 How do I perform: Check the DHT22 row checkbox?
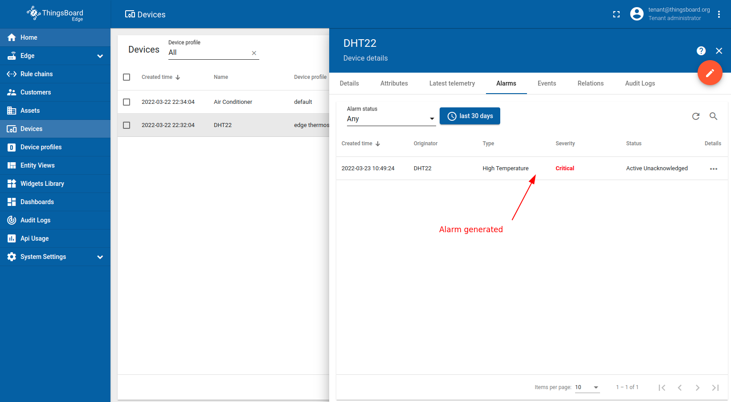[x=127, y=125]
